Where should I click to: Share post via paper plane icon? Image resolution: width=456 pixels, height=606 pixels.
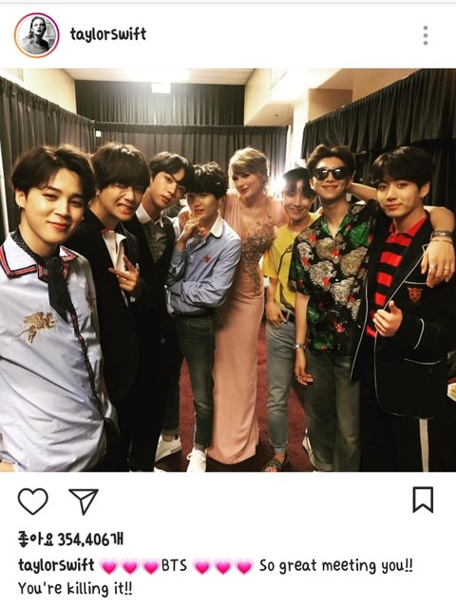point(83,502)
